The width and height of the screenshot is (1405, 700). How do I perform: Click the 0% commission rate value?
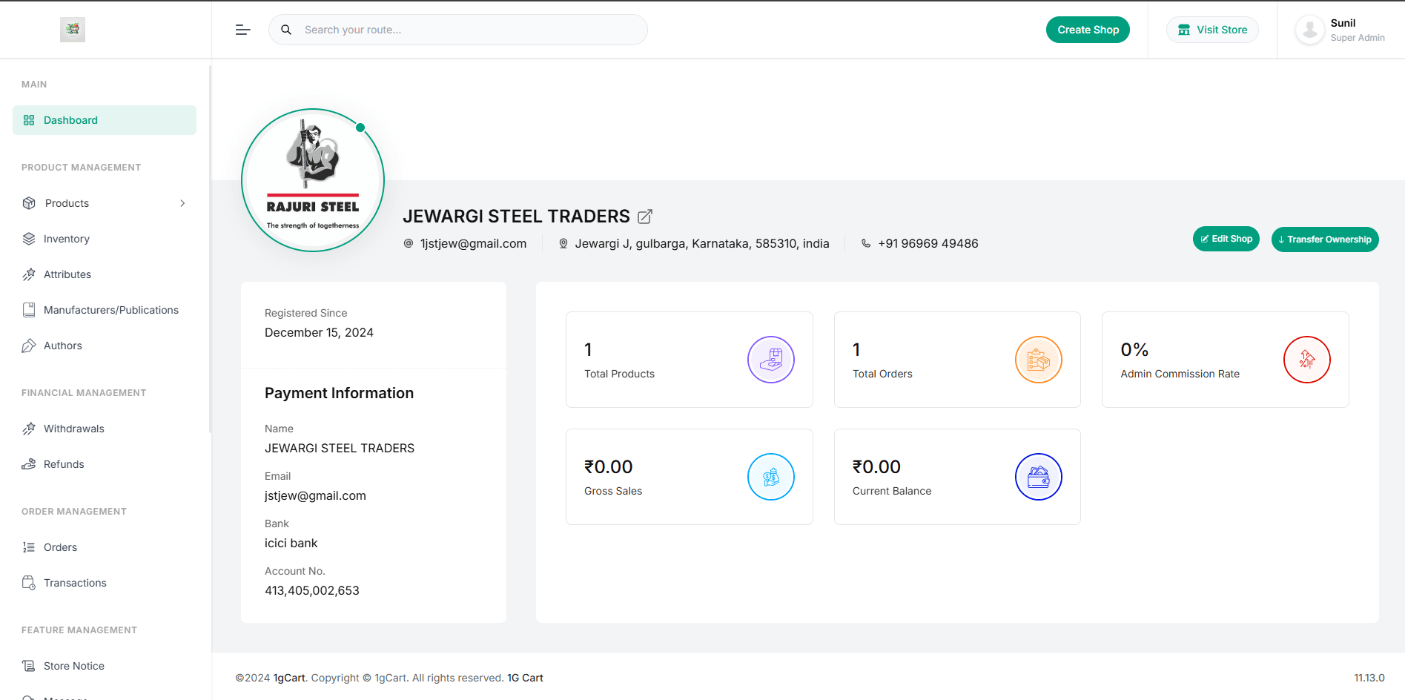(x=1134, y=349)
